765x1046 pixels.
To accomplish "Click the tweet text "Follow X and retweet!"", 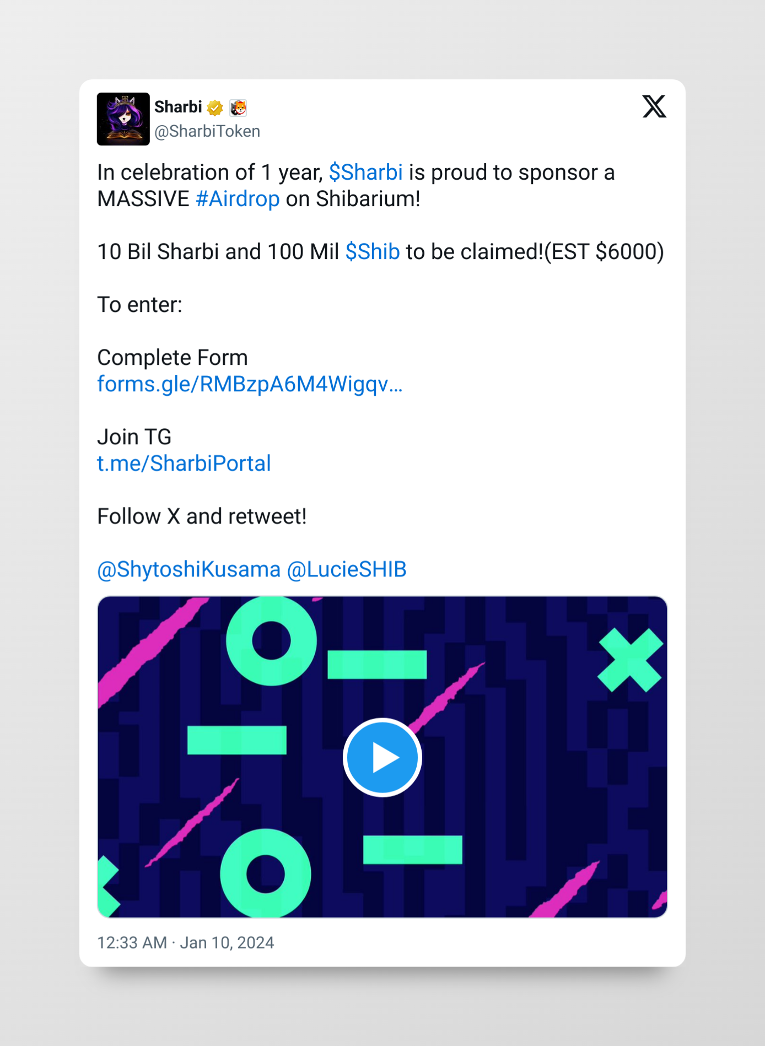I will 202,516.
